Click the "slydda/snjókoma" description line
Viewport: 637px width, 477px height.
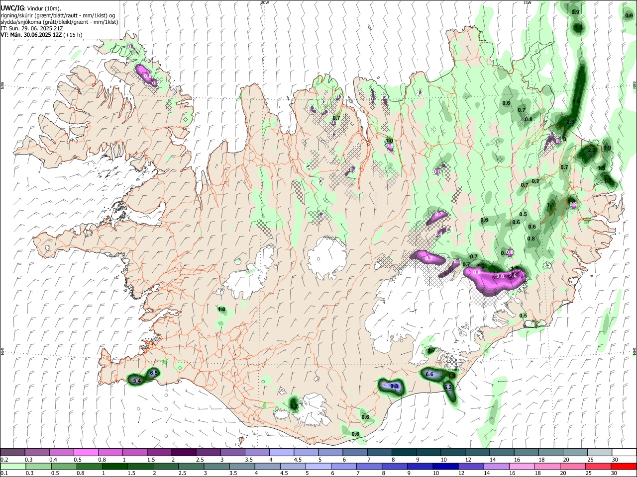point(59,22)
